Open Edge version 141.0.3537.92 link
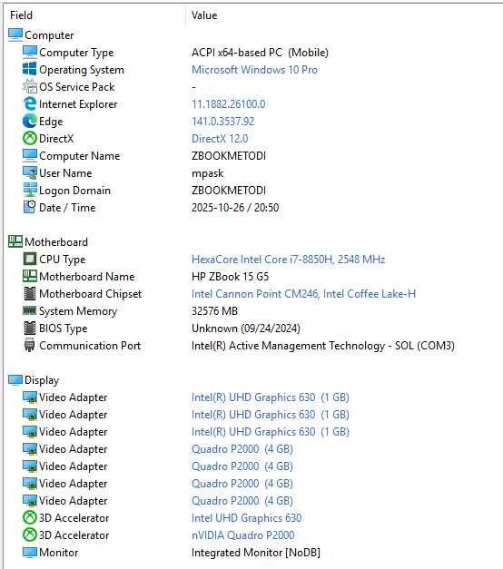The width and height of the screenshot is (503, 569). point(223,122)
